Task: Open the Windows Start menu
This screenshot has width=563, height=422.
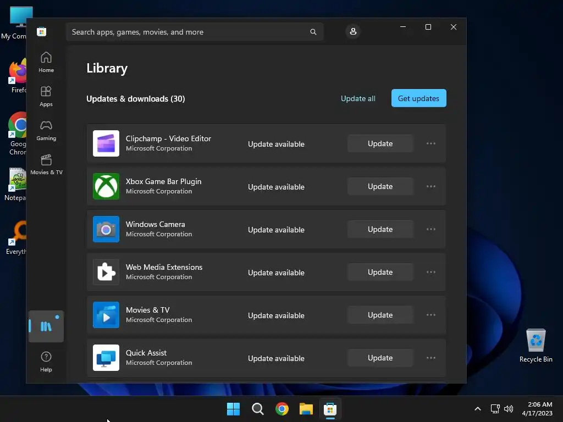Action: (x=233, y=409)
